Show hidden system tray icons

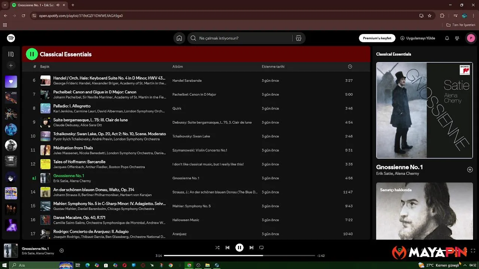[465, 265]
